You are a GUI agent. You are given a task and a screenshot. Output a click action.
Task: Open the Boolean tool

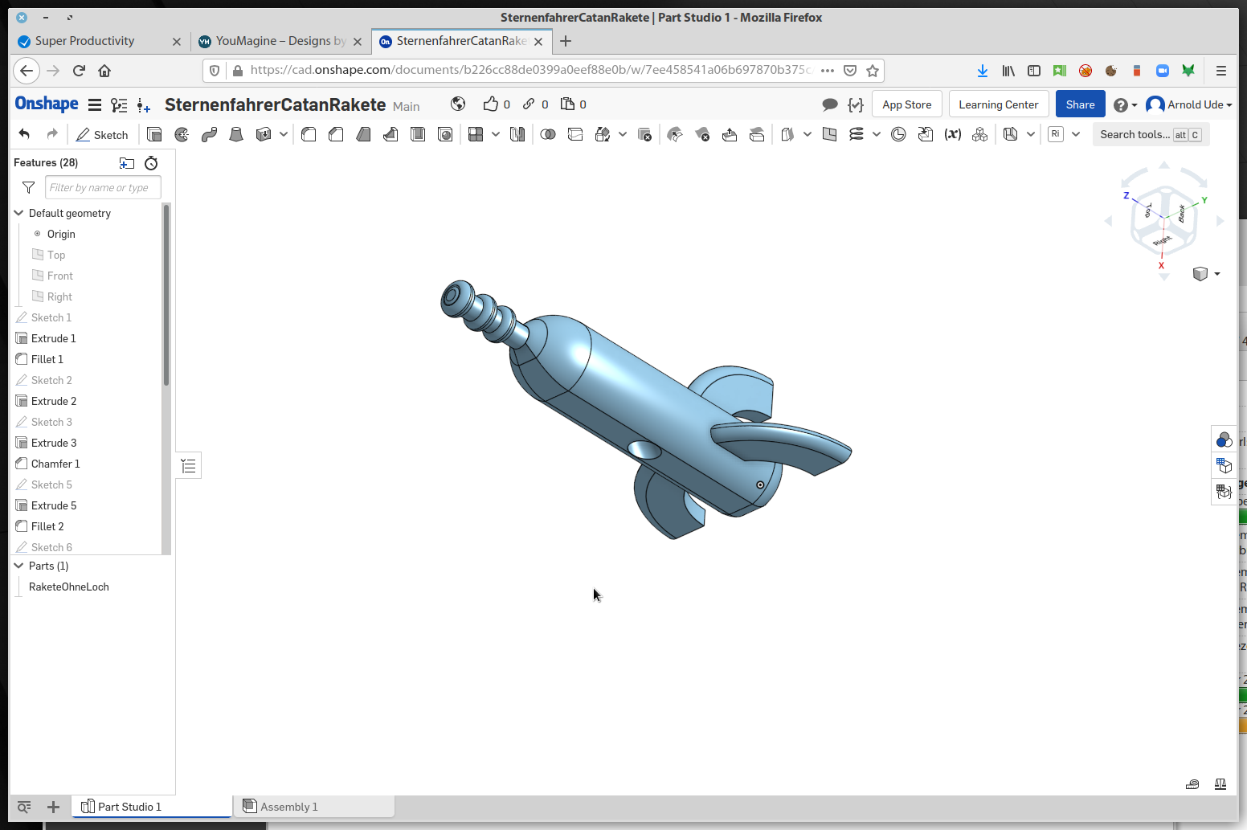pos(548,135)
